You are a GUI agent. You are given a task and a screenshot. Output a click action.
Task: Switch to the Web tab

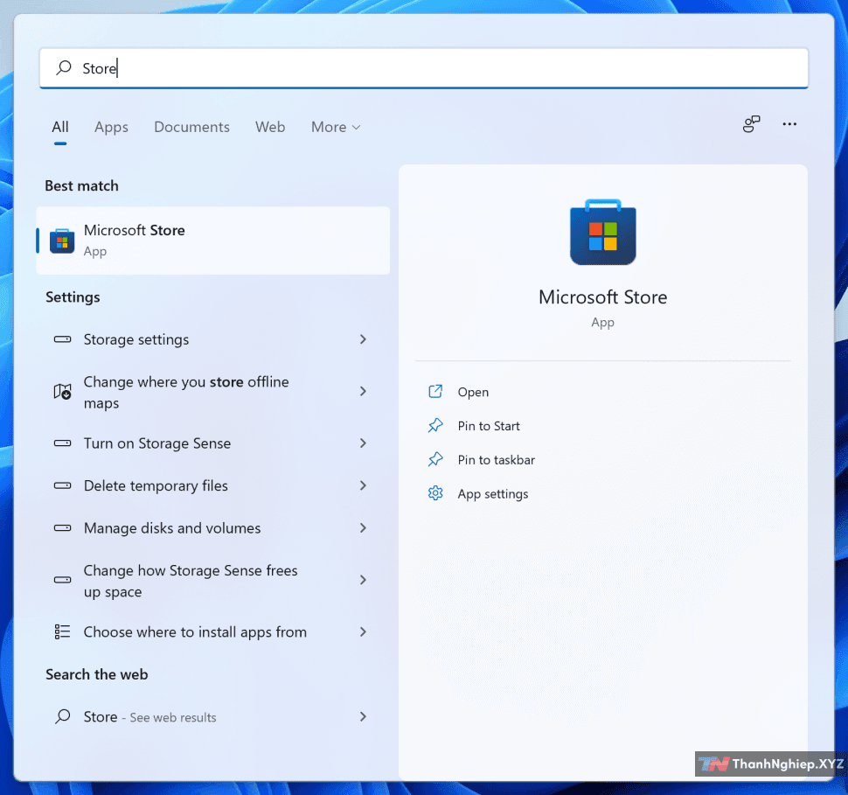point(270,127)
